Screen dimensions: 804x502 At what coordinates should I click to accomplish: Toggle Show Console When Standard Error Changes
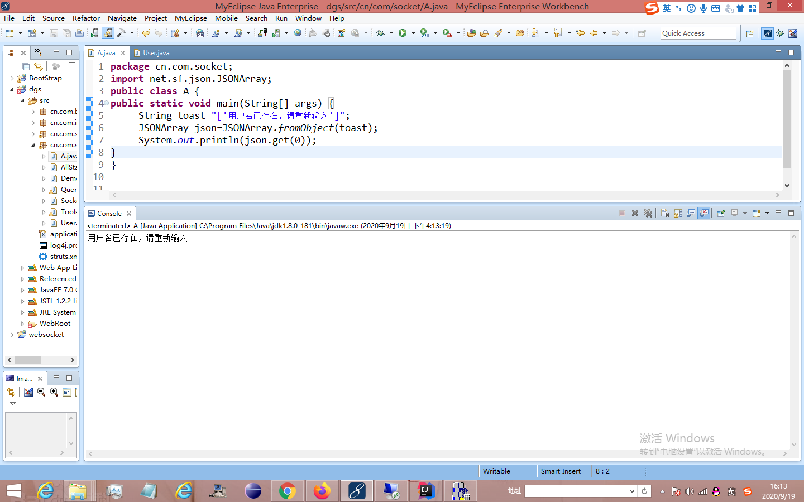click(x=704, y=213)
